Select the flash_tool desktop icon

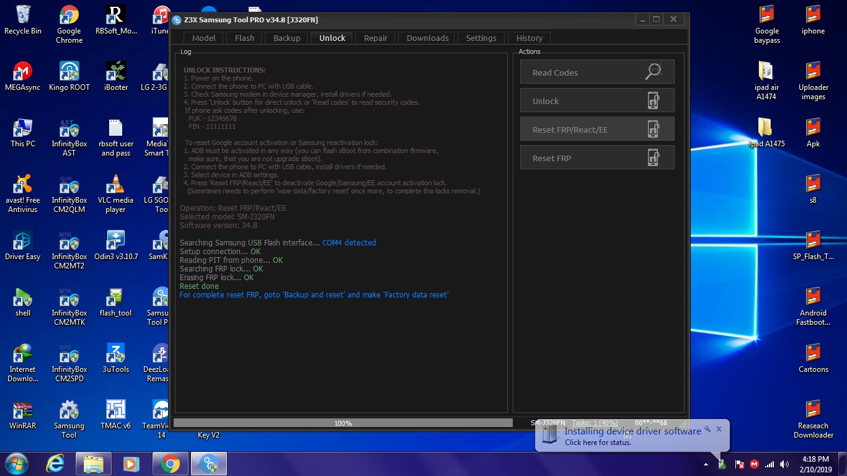coord(116,302)
